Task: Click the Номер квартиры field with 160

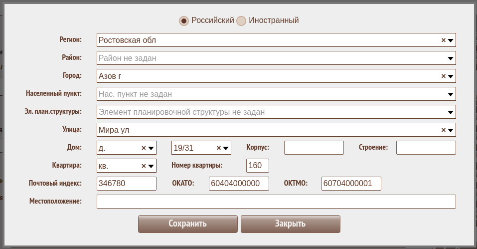Action: (257, 166)
